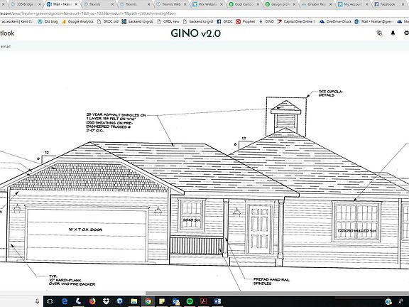Open Adobe Acrobat from the taskbar
Viewport: 409px width, 307px height.
click(x=204, y=301)
